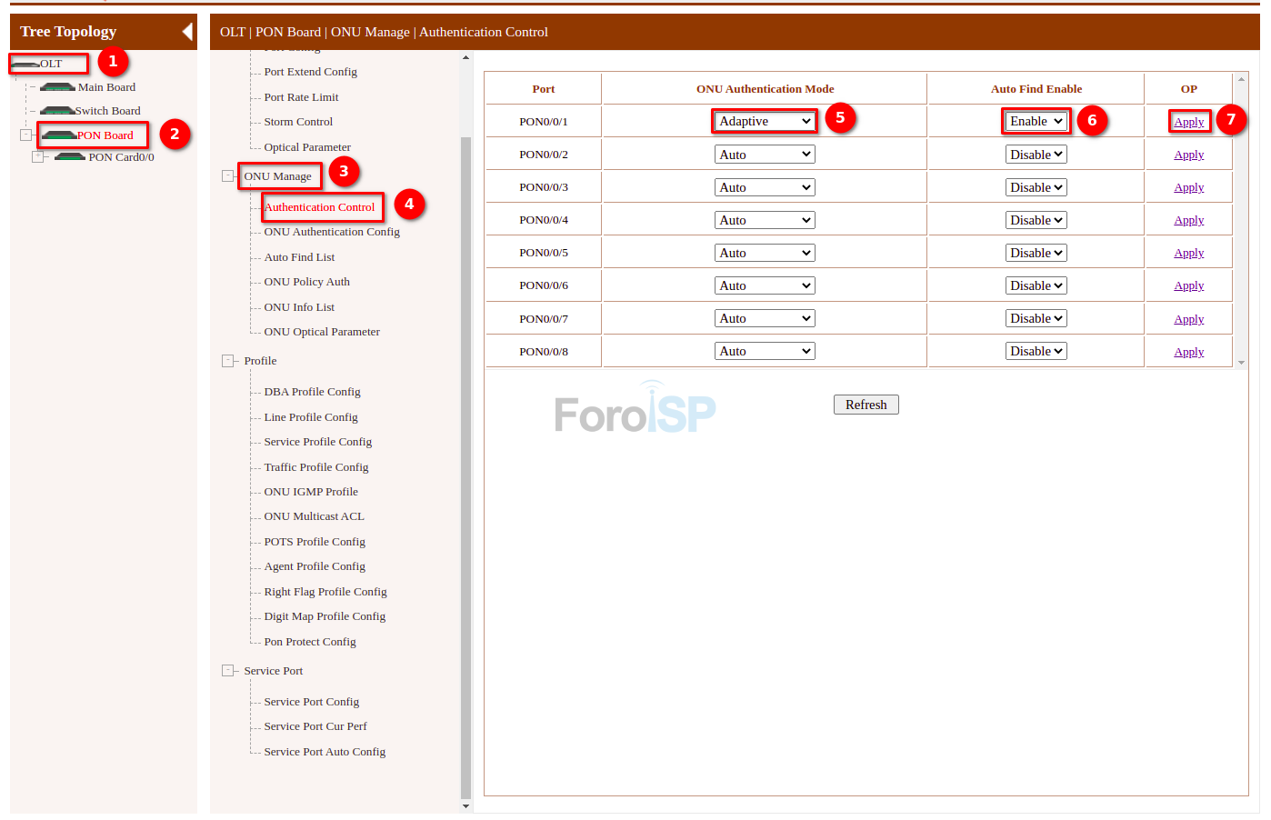Open PON0/0/1 ONU Authentication Mode dropdown
This screenshot has width=1271, height=820.
coord(765,121)
